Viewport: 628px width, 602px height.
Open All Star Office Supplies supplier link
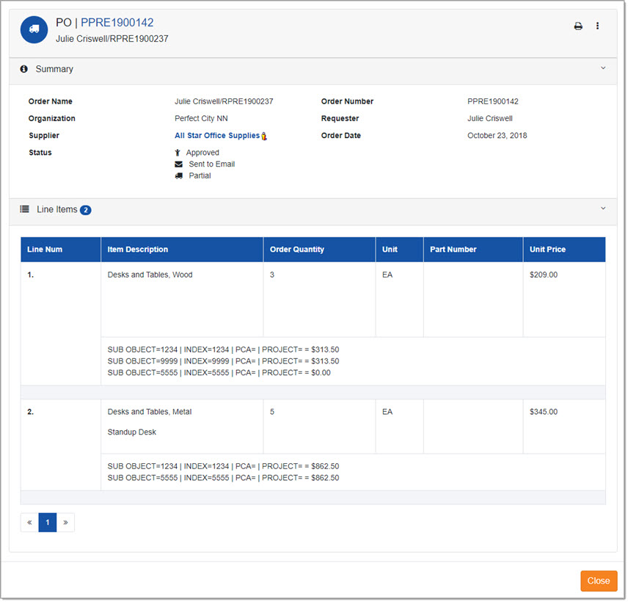click(x=217, y=136)
